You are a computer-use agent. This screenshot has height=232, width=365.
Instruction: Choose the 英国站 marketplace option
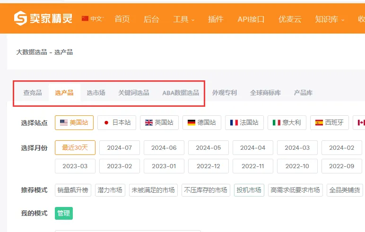point(159,122)
